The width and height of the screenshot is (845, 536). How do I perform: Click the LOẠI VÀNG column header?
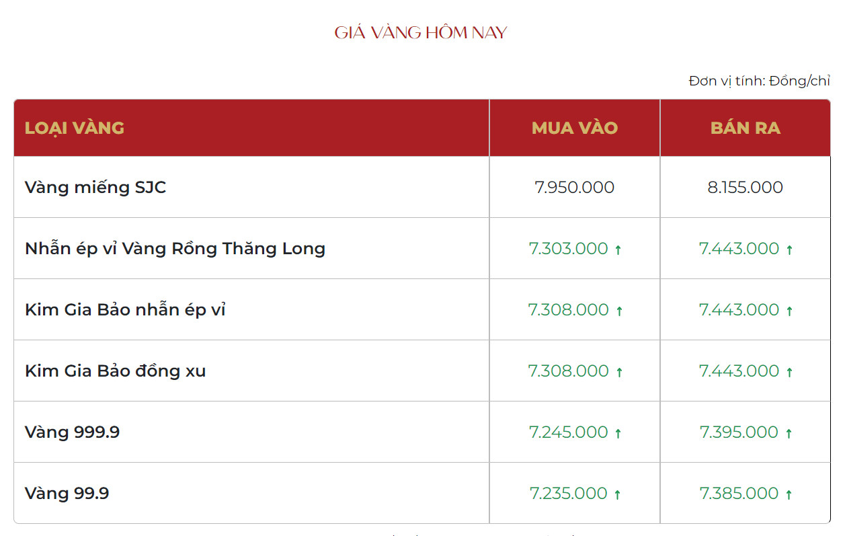click(x=75, y=128)
